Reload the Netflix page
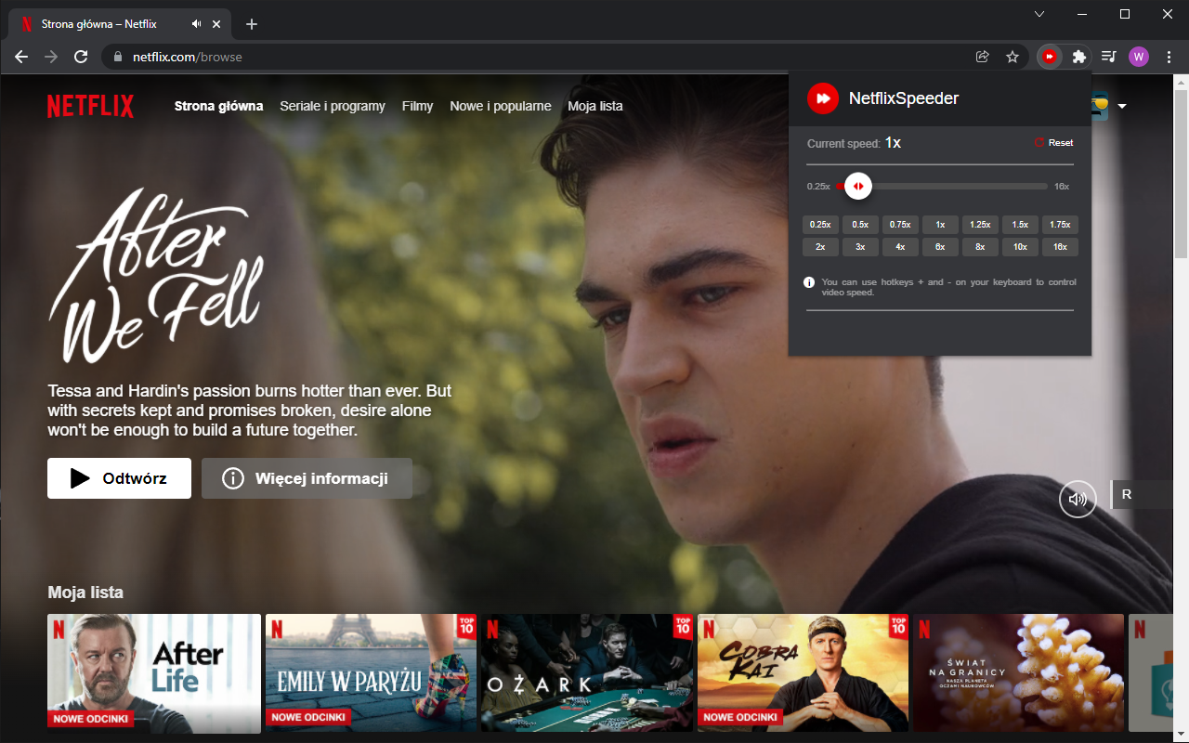 tap(81, 57)
